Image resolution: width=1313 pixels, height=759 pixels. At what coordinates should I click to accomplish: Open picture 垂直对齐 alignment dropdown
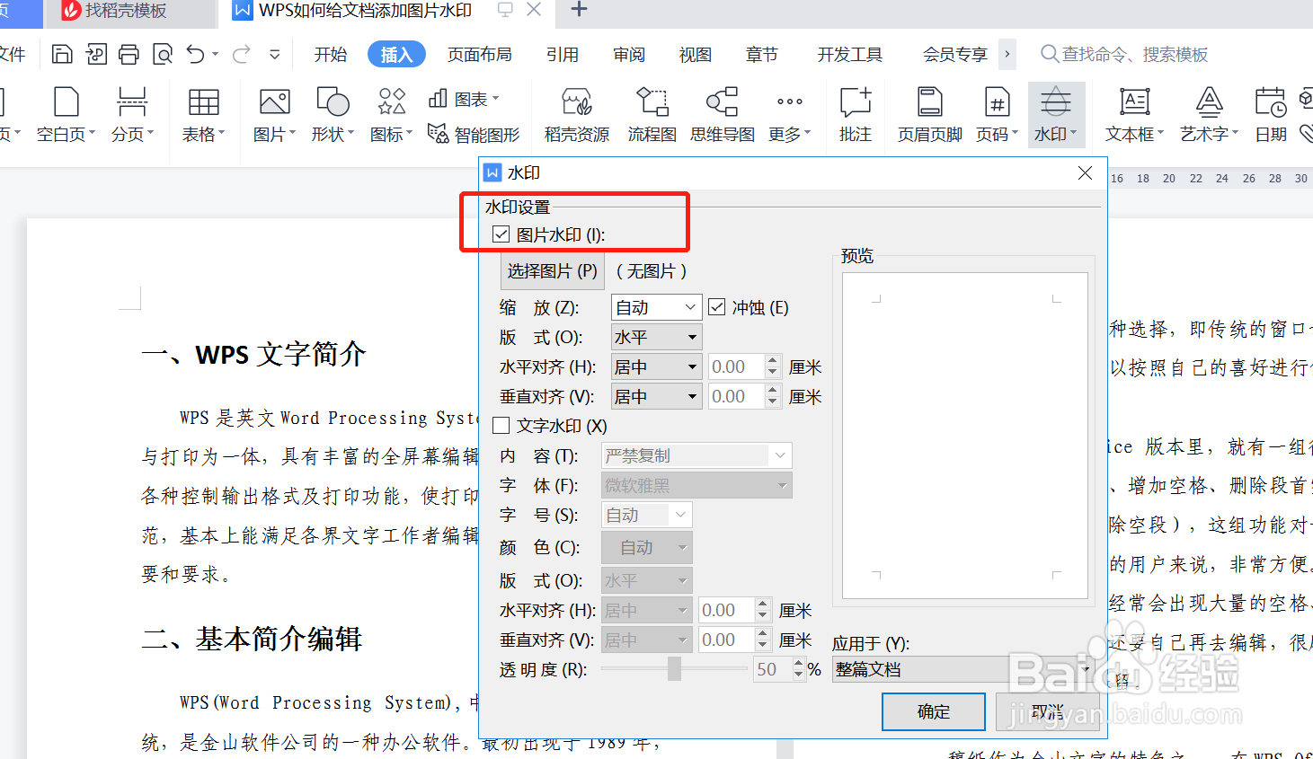coord(656,396)
